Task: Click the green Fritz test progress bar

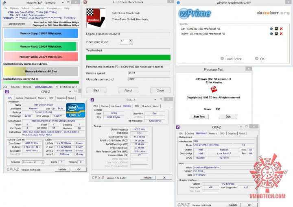Action: point(128,57)
